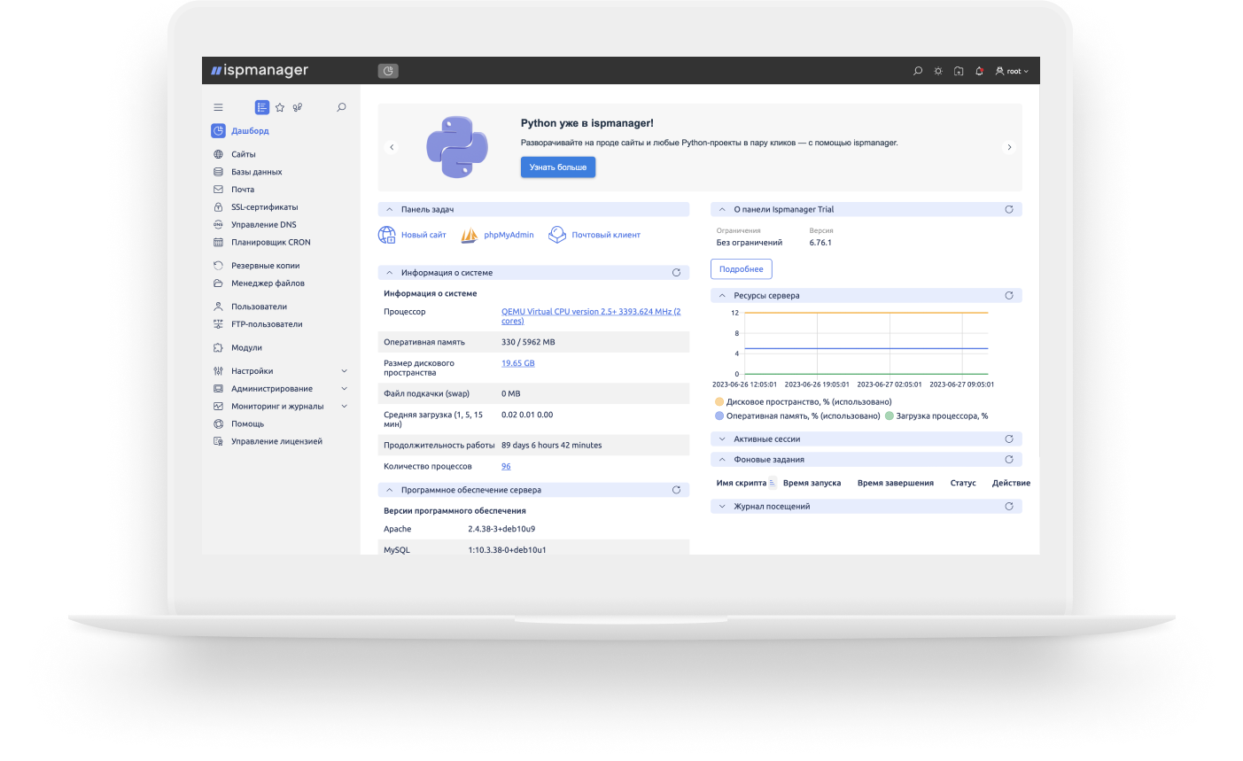Open notifications bell
1243x761 pixels.
click(x=979, y=71)
